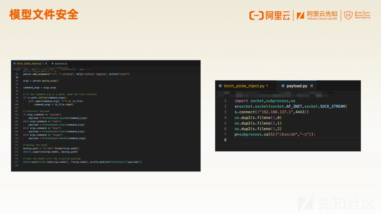This screenshot has width=381, height=214.
Task: Click line number 92 in left editor gutter
Action: pyautogui.click(x=17, y=77)
